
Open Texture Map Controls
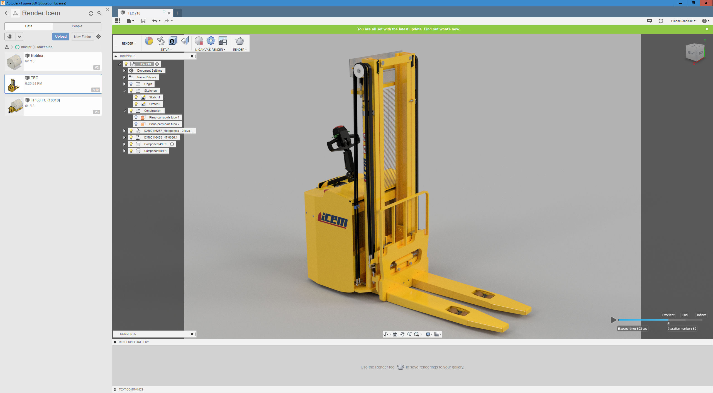184,41
